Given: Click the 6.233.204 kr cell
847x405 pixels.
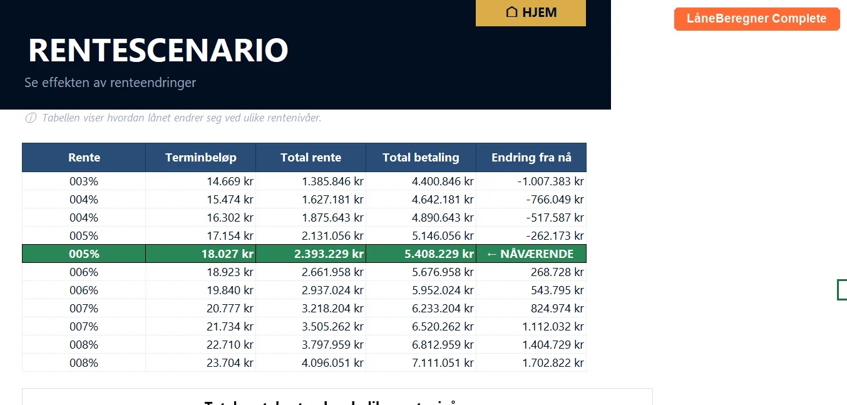Looking at the screenshot, I should click(421, 309).
